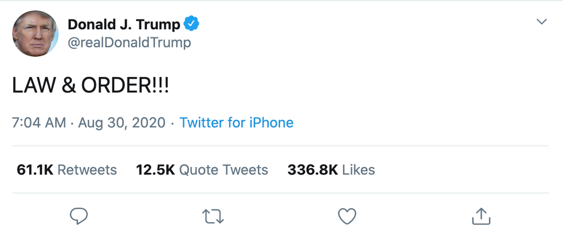This screenshot has height=237, width=563.
Task: Click the 61.1K count number
Action: 35,170
